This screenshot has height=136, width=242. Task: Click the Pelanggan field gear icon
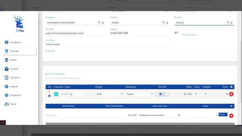(x=103, y=23)
